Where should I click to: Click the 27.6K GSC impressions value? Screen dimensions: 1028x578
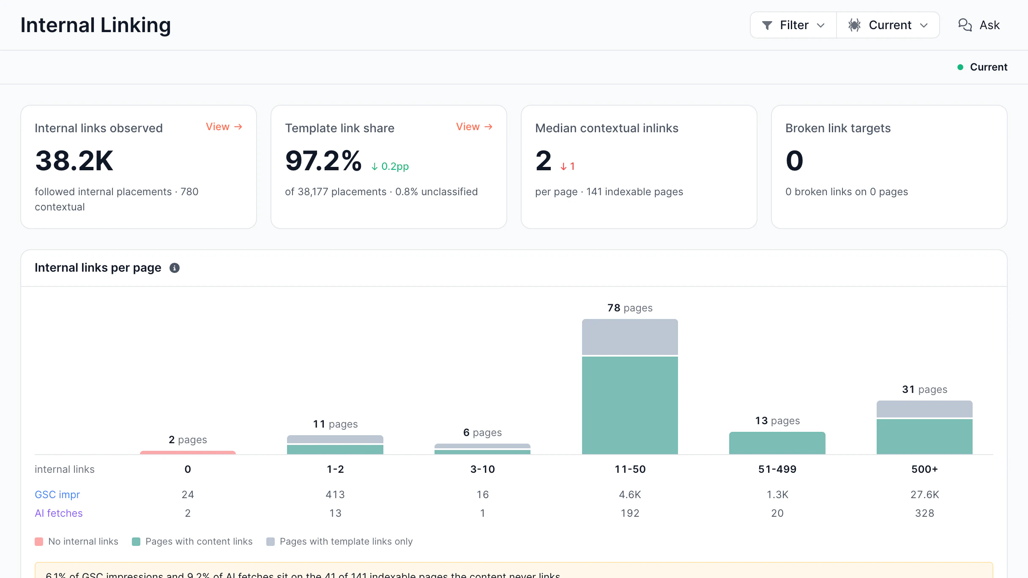pos(924,494)
